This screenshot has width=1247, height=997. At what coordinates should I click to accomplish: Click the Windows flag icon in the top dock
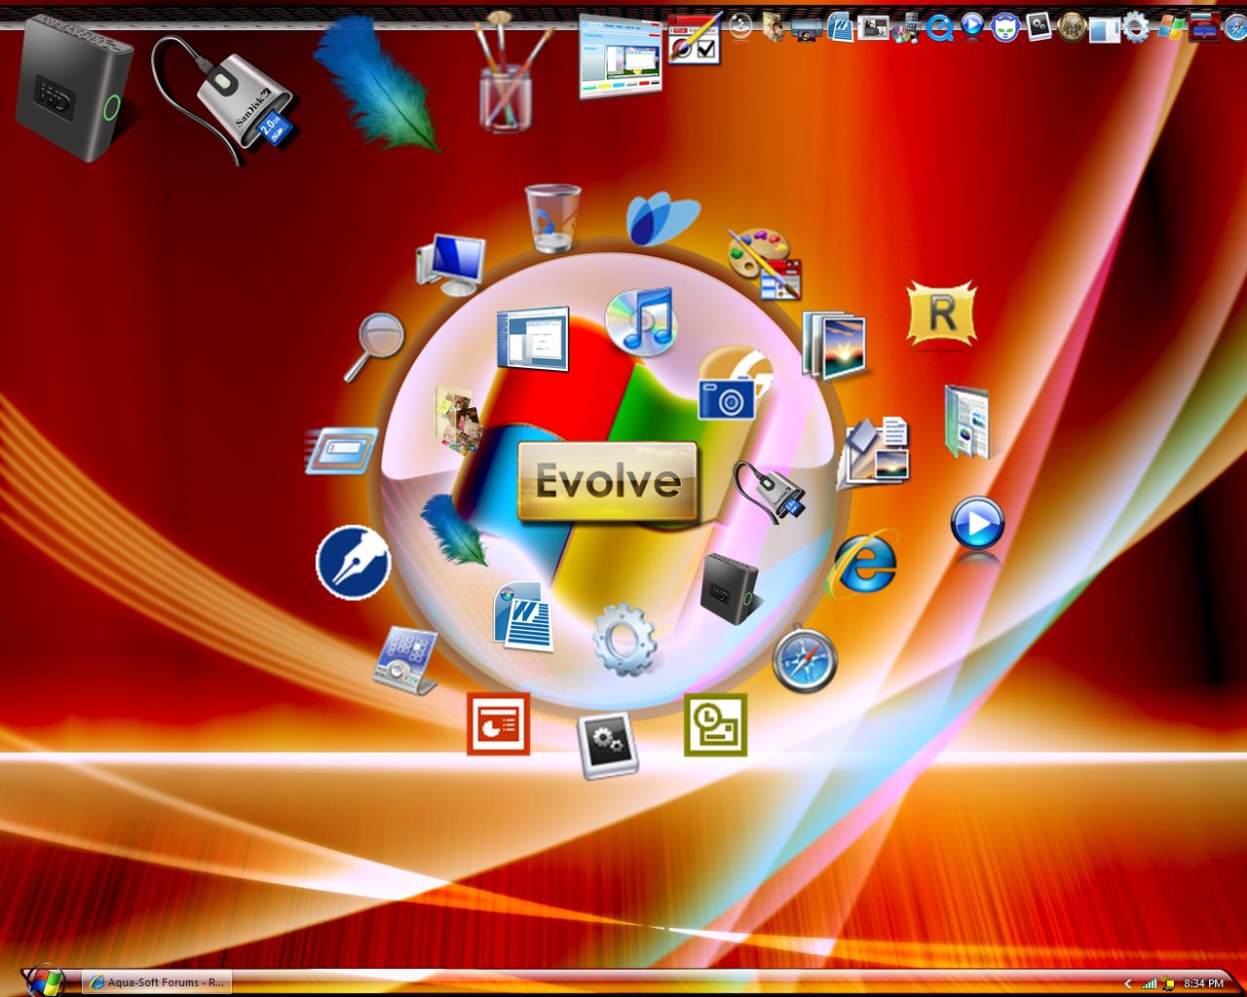coord(1170,27)
